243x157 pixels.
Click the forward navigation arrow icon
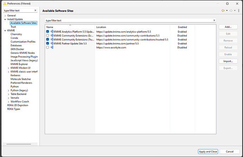[231, 11]
